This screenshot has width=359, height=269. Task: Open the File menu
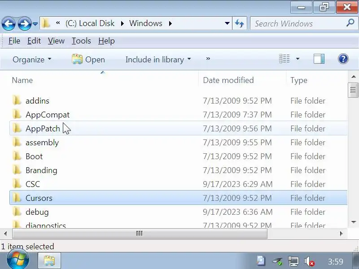tap(14, 41)
